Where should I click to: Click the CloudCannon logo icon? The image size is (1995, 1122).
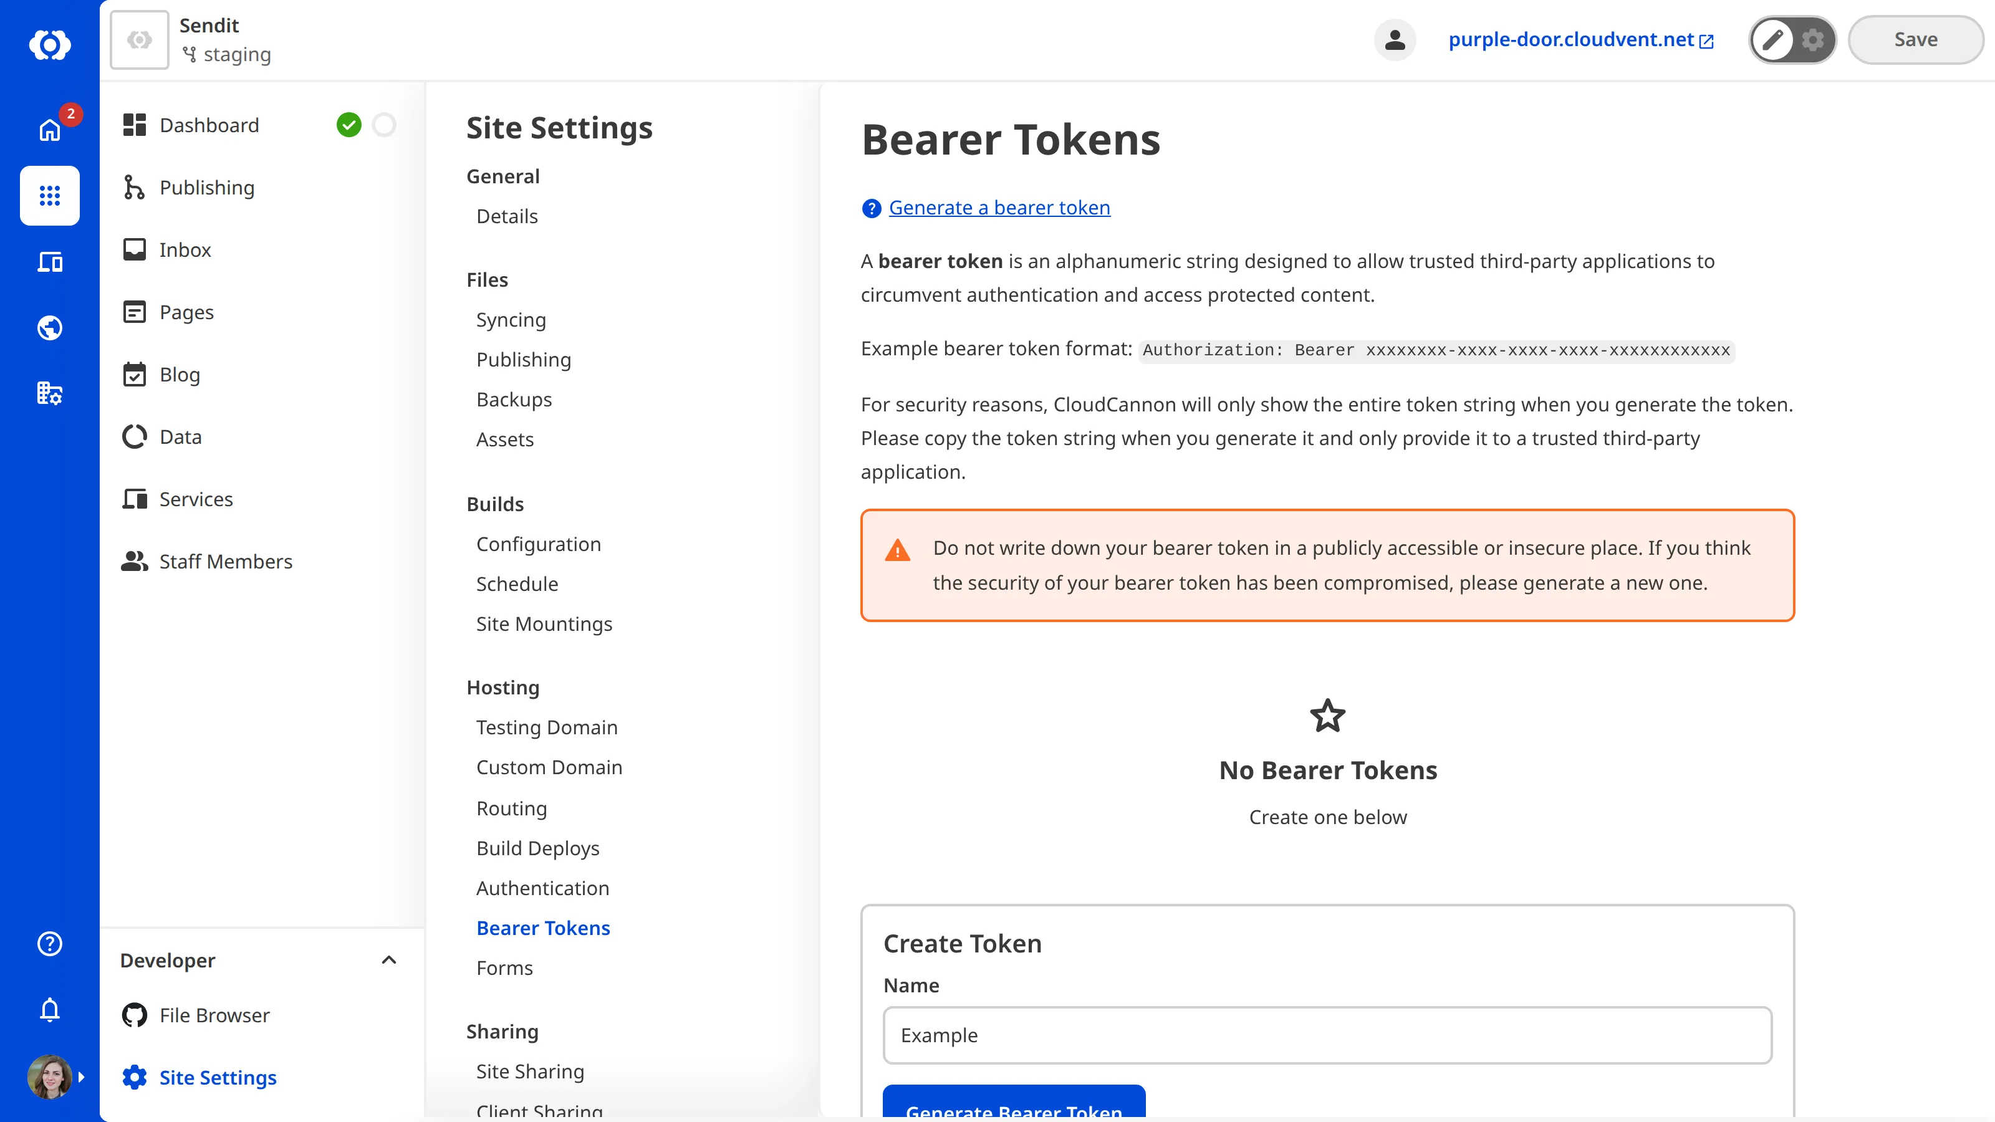50,44
